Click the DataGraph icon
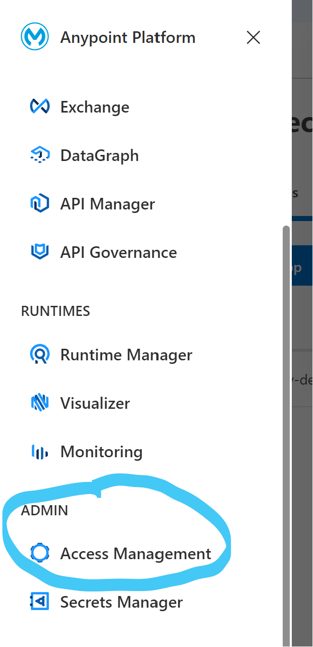The image size is (313, 647). (x=39, y=155)
